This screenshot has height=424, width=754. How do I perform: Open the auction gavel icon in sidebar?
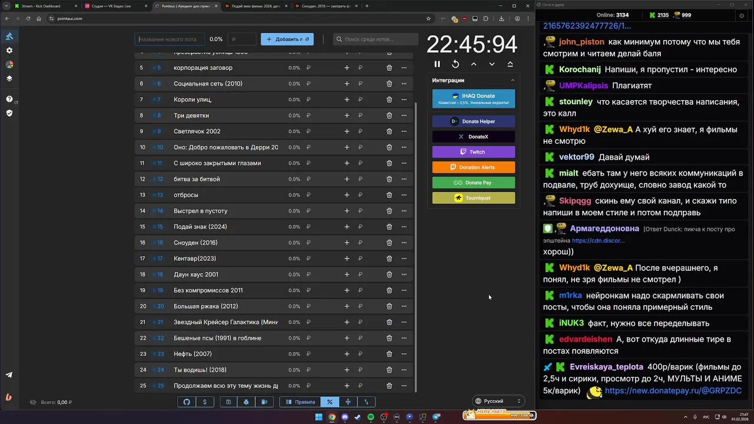[9, 37]
